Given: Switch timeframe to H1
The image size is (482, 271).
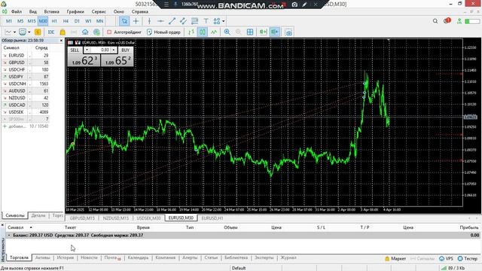Looking at the screenshot, I should point(54,21).
